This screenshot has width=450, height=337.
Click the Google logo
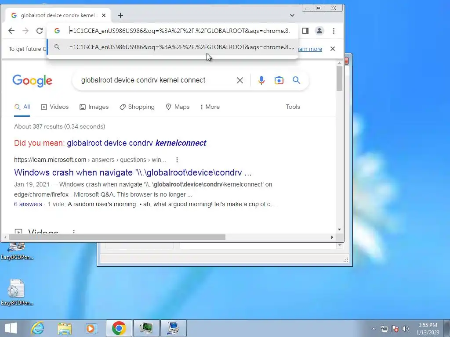point(33,81)
